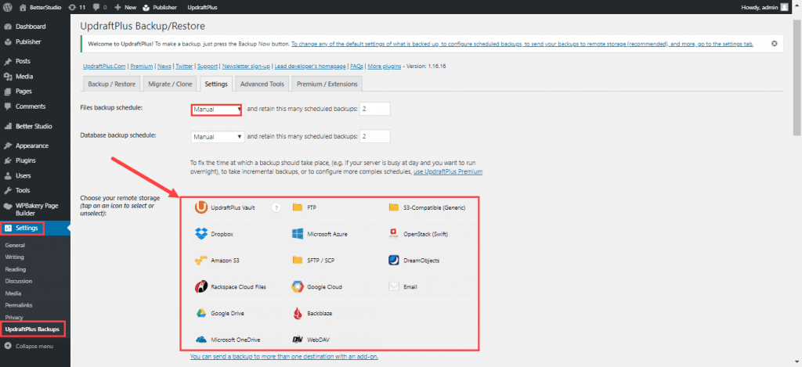Viewport: 802px width, 367px height.
Task: Select the Google Cloud icon
Action: [x=297, y=286]
